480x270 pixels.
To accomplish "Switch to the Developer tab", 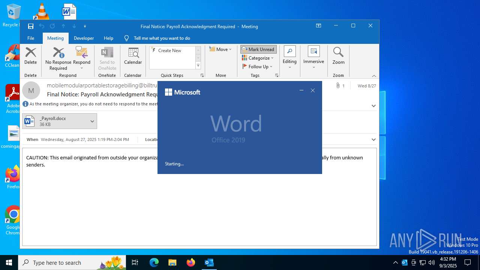I will 84,38.
